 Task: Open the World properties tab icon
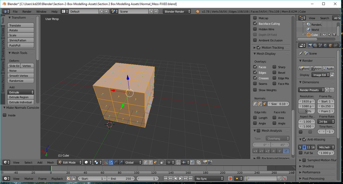coord(325,45)
